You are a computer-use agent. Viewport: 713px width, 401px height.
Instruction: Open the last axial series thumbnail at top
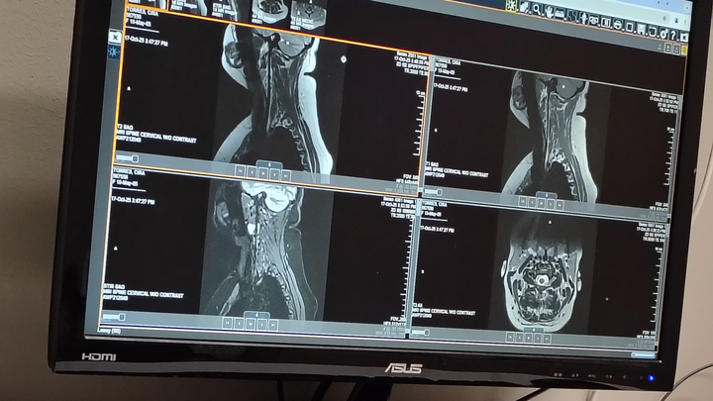pyautogui.click(x=308, y=14)
